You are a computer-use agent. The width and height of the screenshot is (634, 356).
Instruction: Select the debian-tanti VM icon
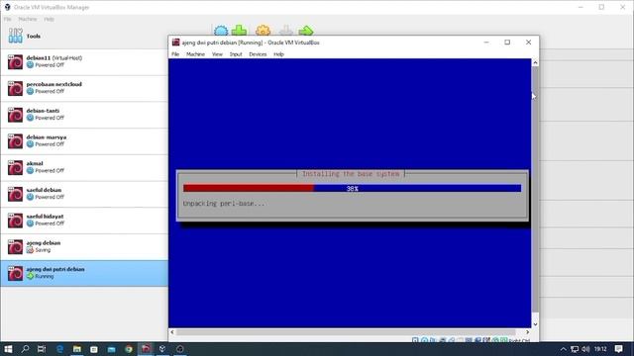[x=16, y=115]
